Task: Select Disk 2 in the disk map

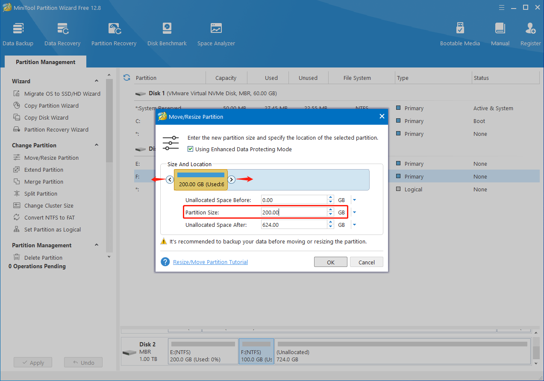Action: pos(144,352)
